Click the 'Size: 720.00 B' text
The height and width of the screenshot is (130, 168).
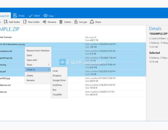[x=91, y=88]
